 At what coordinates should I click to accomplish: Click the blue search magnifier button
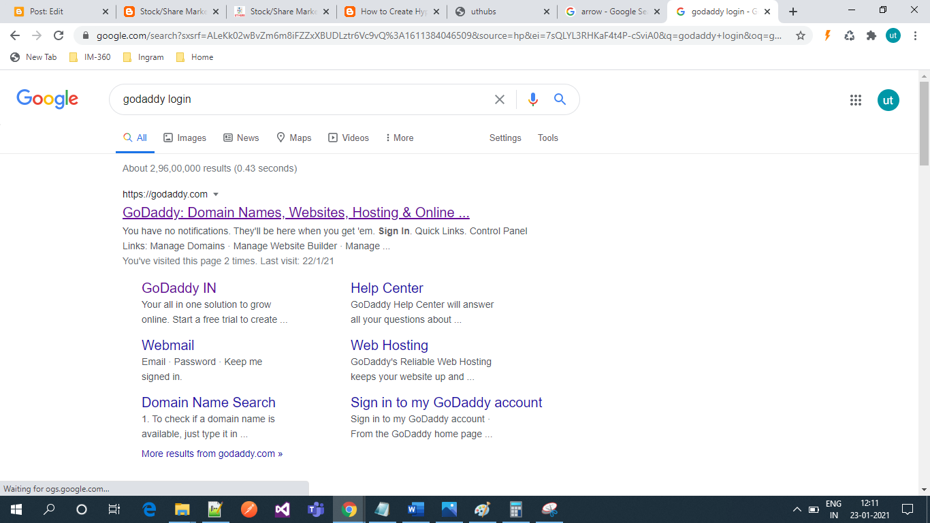(x=560, y=99)
